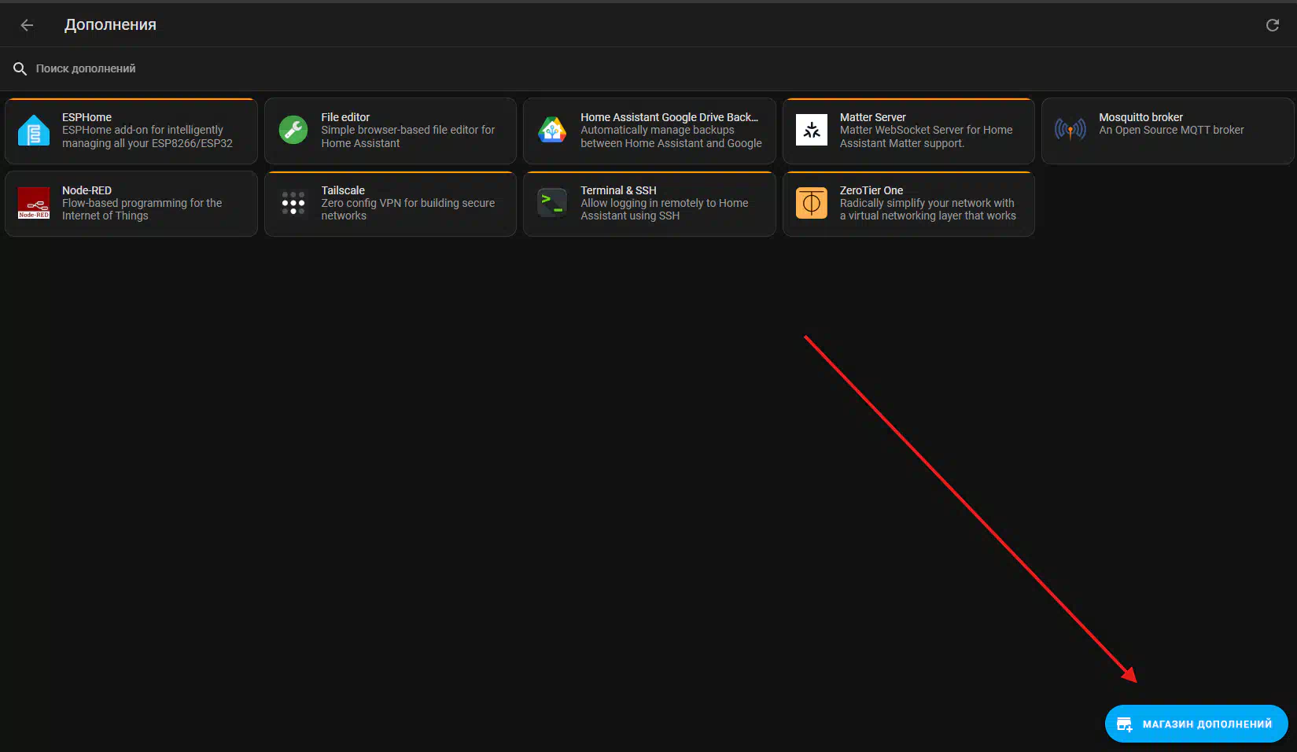The image size is (1297, 752).
Task: Open the ESPHome add-on title
Action: pos(87,117)
